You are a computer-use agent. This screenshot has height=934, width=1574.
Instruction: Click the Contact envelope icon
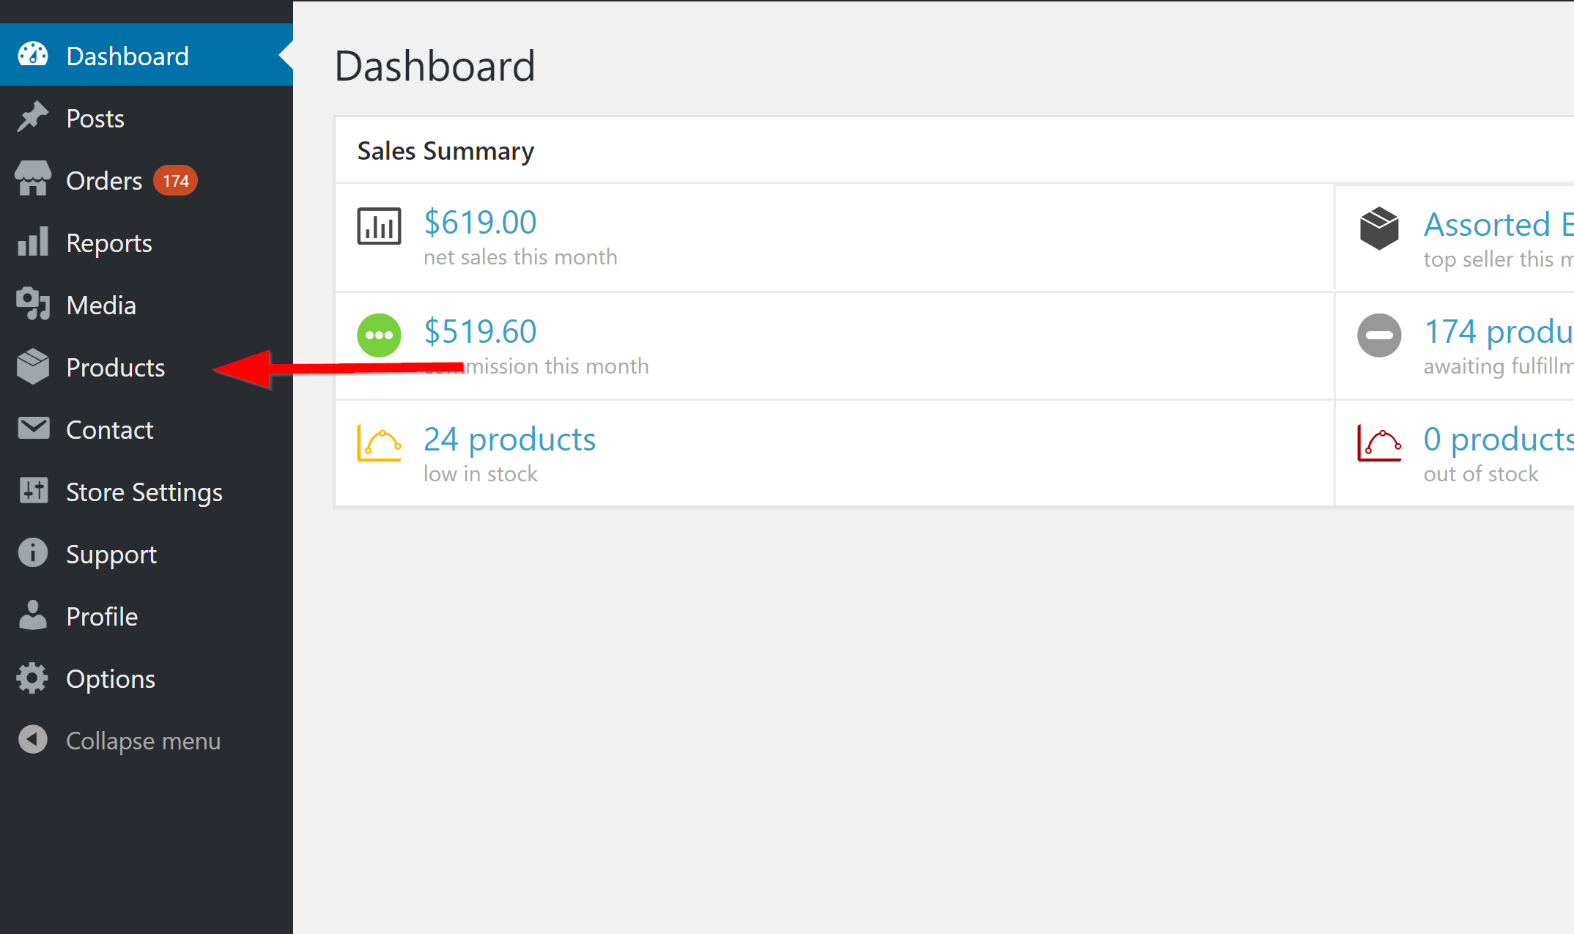tap(33, 429)
